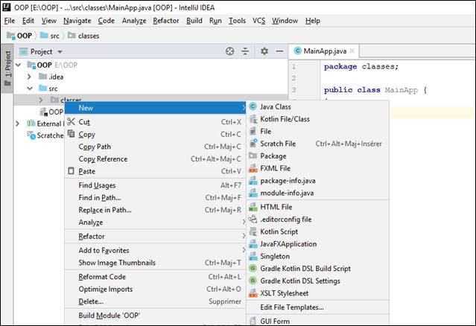Viewport: 476px width, 326px height.
Task: Collapse the OOP project root node
Action: click(18, 65)
